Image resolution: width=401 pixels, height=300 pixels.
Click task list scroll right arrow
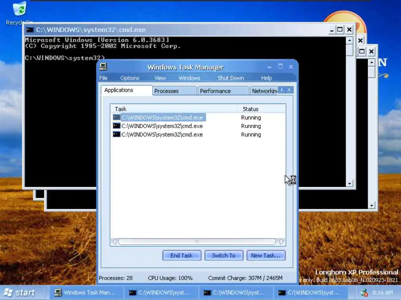[x=281, y=241]
